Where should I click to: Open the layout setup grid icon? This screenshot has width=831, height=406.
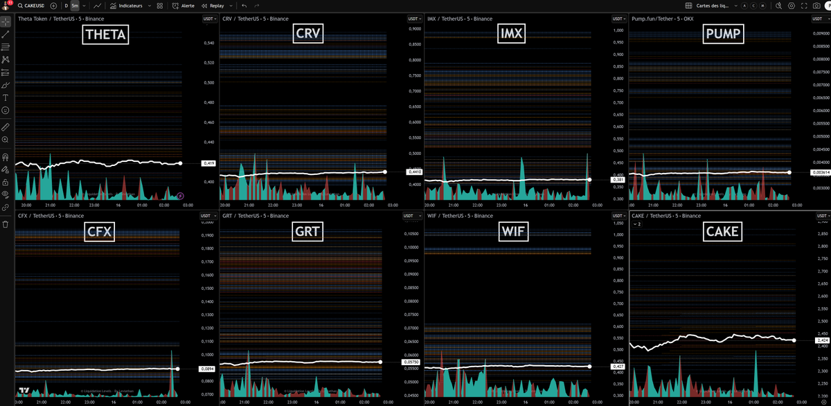[x=688, y=6]
